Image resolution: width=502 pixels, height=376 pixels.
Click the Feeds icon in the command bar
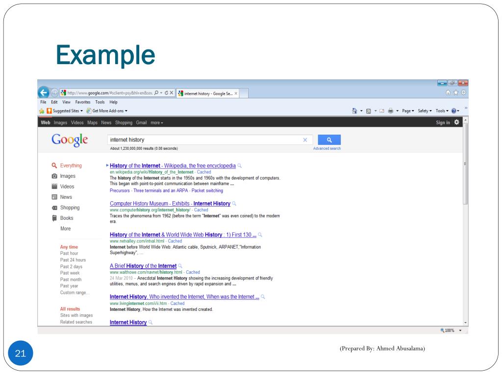(369, 111)
